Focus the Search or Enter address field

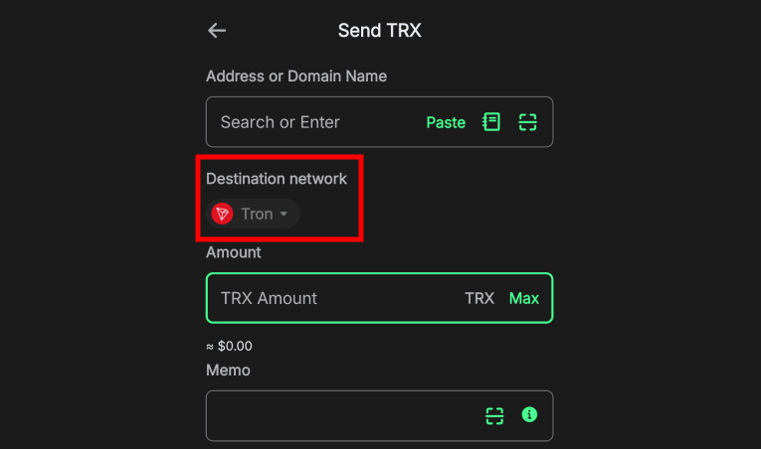coord(308,122)
